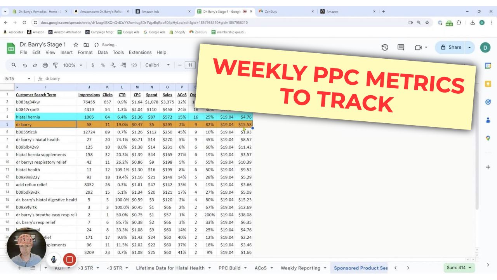Open the 123 more formats menu
The width and height of the screenshot is (497, 280).
pyautogui.click(x=134, y=65)
